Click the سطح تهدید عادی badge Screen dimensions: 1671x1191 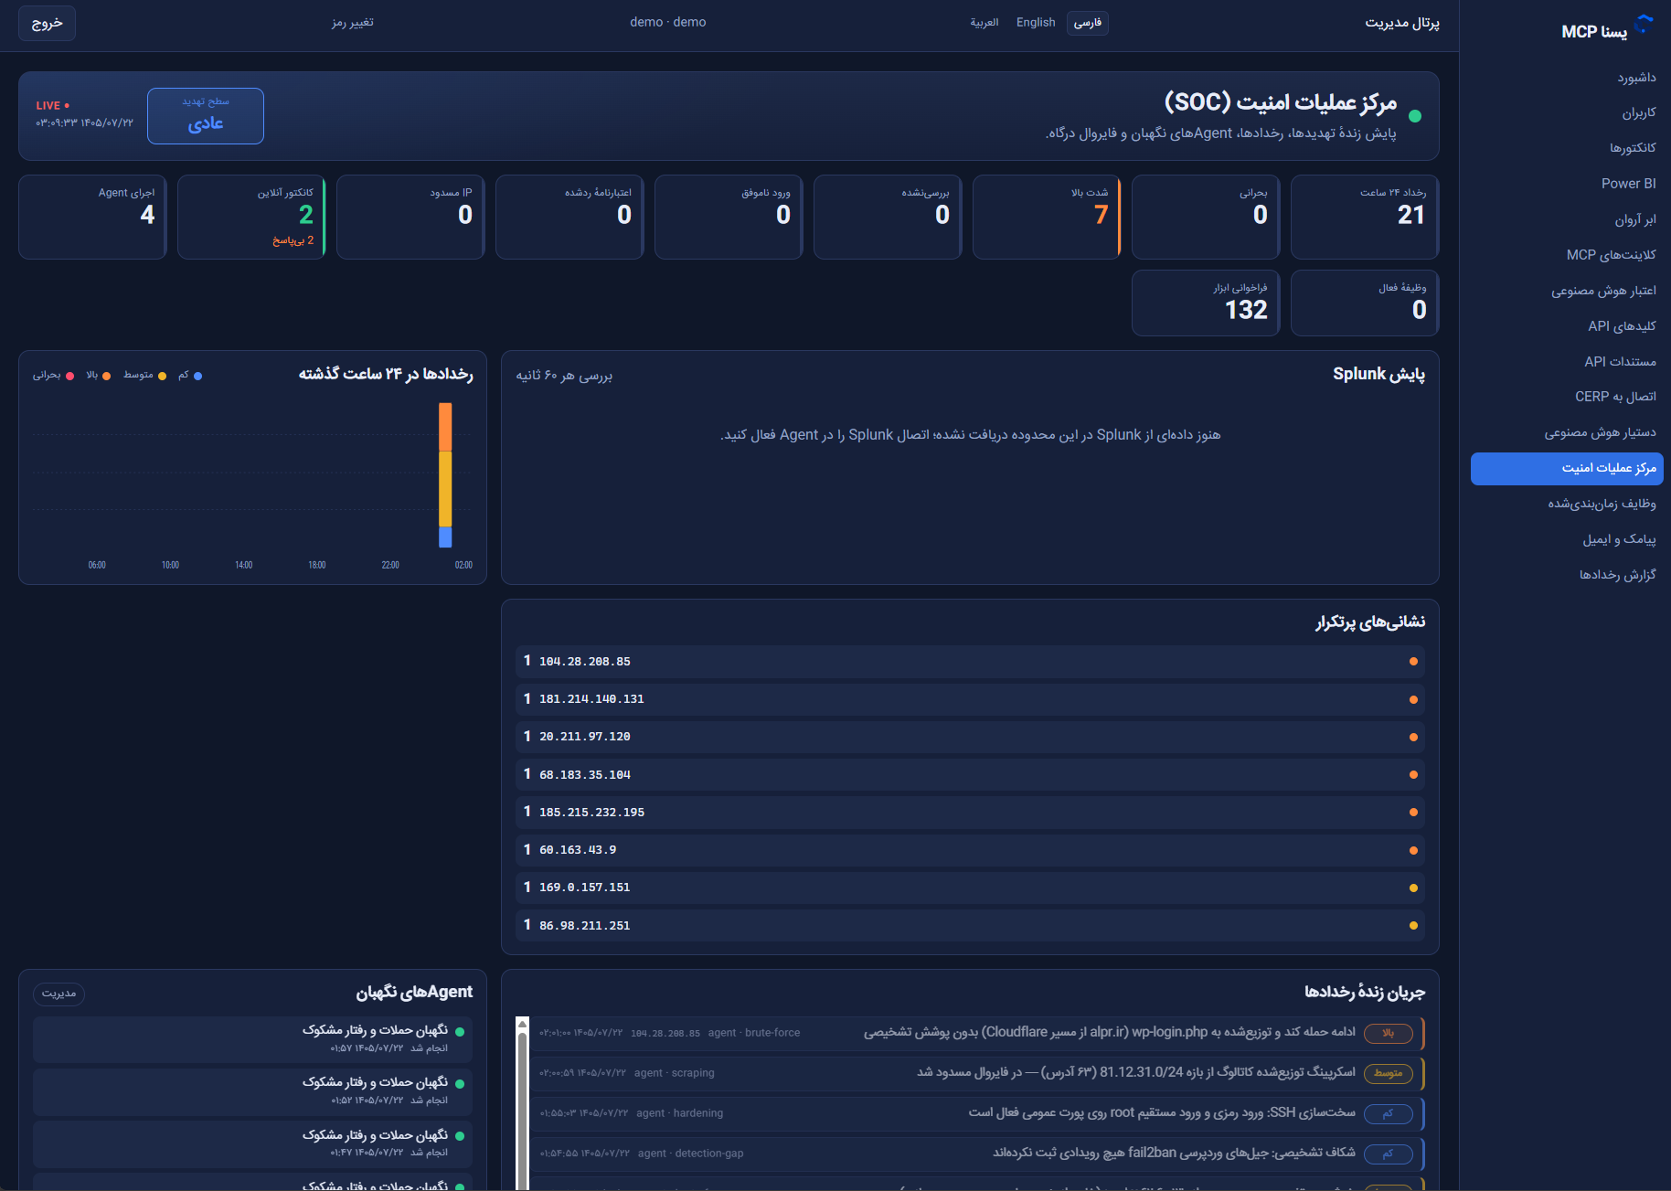(206, 115)
